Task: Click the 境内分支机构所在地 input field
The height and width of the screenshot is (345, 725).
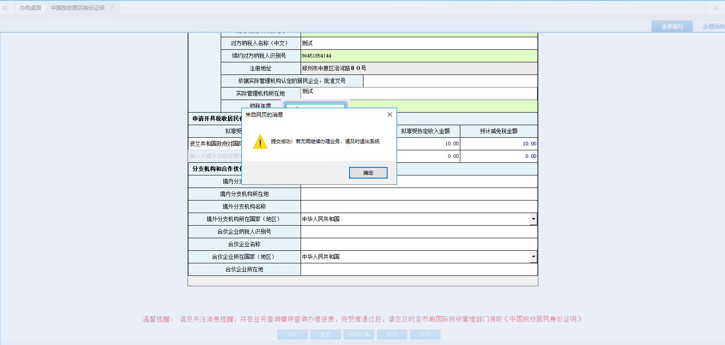Action: pyautogui.click(x=419, y=194)
